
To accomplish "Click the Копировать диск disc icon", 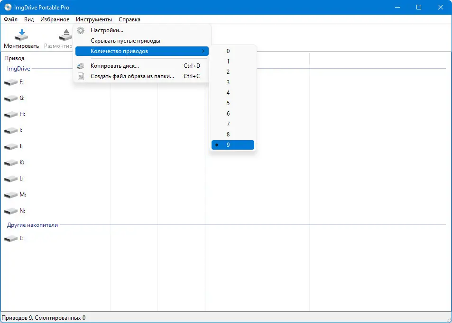I will click(81, 66).
